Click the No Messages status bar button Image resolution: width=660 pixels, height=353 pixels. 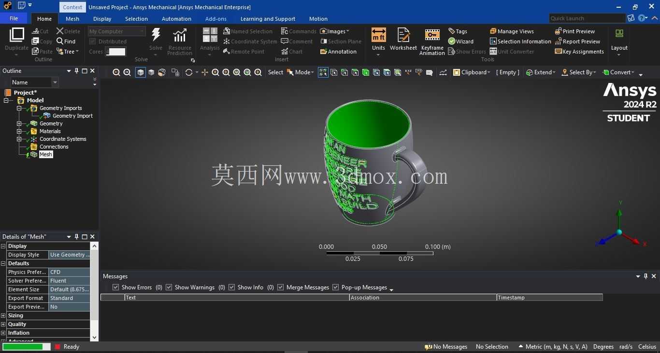coord(446,347)
